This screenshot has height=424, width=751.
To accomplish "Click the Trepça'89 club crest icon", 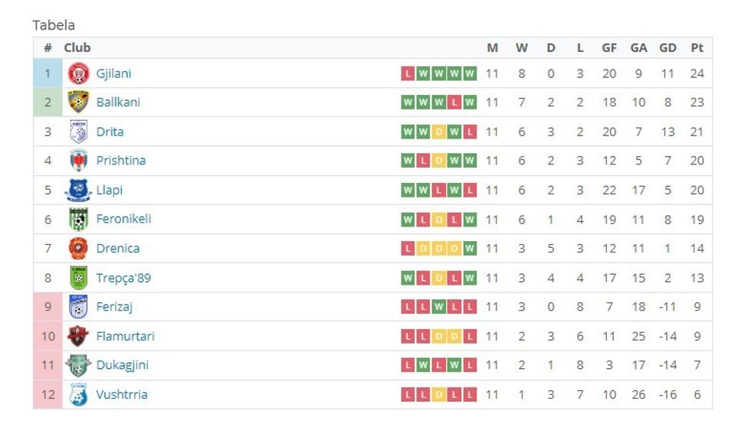I will [78, 278].
